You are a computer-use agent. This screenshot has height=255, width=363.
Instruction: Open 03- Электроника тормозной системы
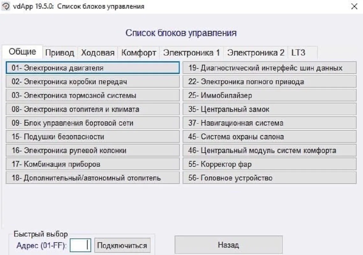(x=92, y=95)
